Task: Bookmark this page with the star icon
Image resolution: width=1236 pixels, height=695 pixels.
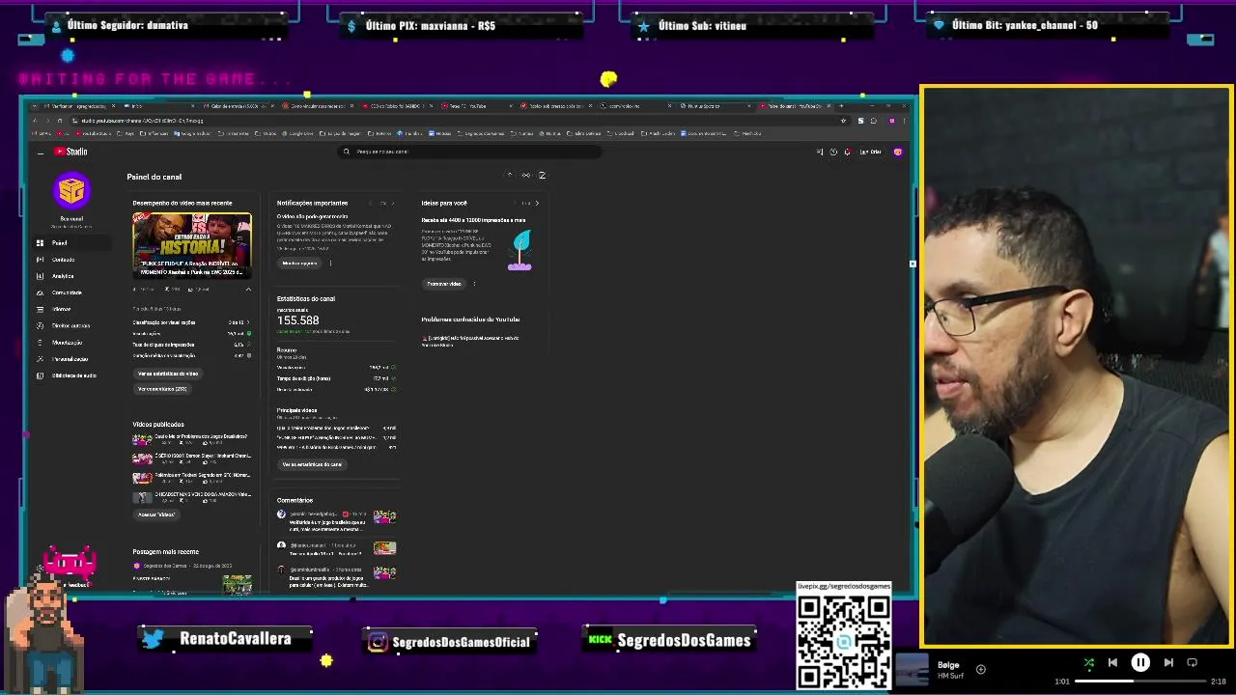Action: tap(843, 121)
